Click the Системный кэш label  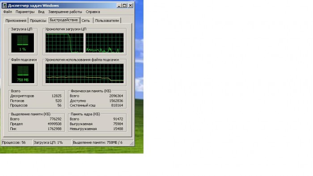point(83,105)
